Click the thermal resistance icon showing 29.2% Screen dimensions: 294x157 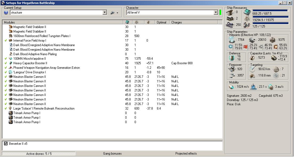245,47
